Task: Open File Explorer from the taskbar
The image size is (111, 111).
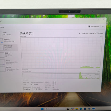Action: click(x=77, y=109)
